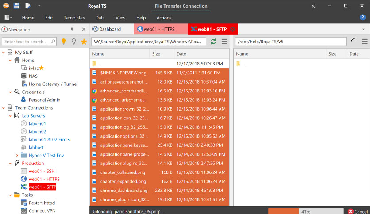Viewport: 370px width, 214px height.
Task: Collapse the Production folder
Action: click(10, 163)
